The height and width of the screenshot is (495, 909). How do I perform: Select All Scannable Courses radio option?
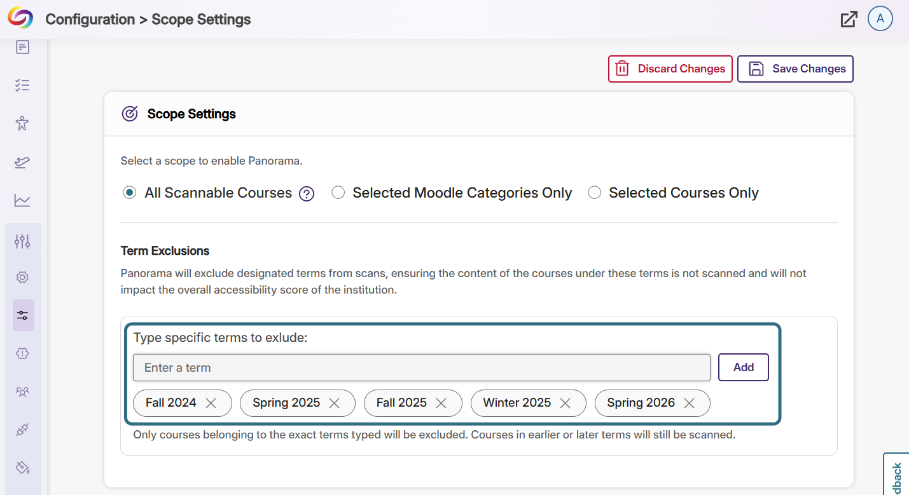[x=130, y=193]
